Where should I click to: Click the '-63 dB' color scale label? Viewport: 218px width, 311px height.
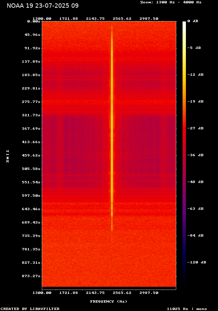[196, 209]
